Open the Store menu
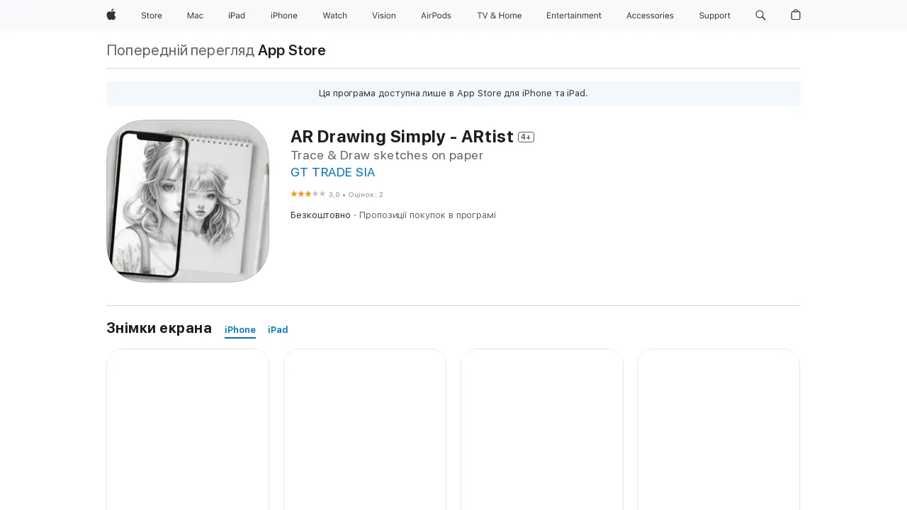This screenshot has width=907, height=510. (x=152, y=16)
